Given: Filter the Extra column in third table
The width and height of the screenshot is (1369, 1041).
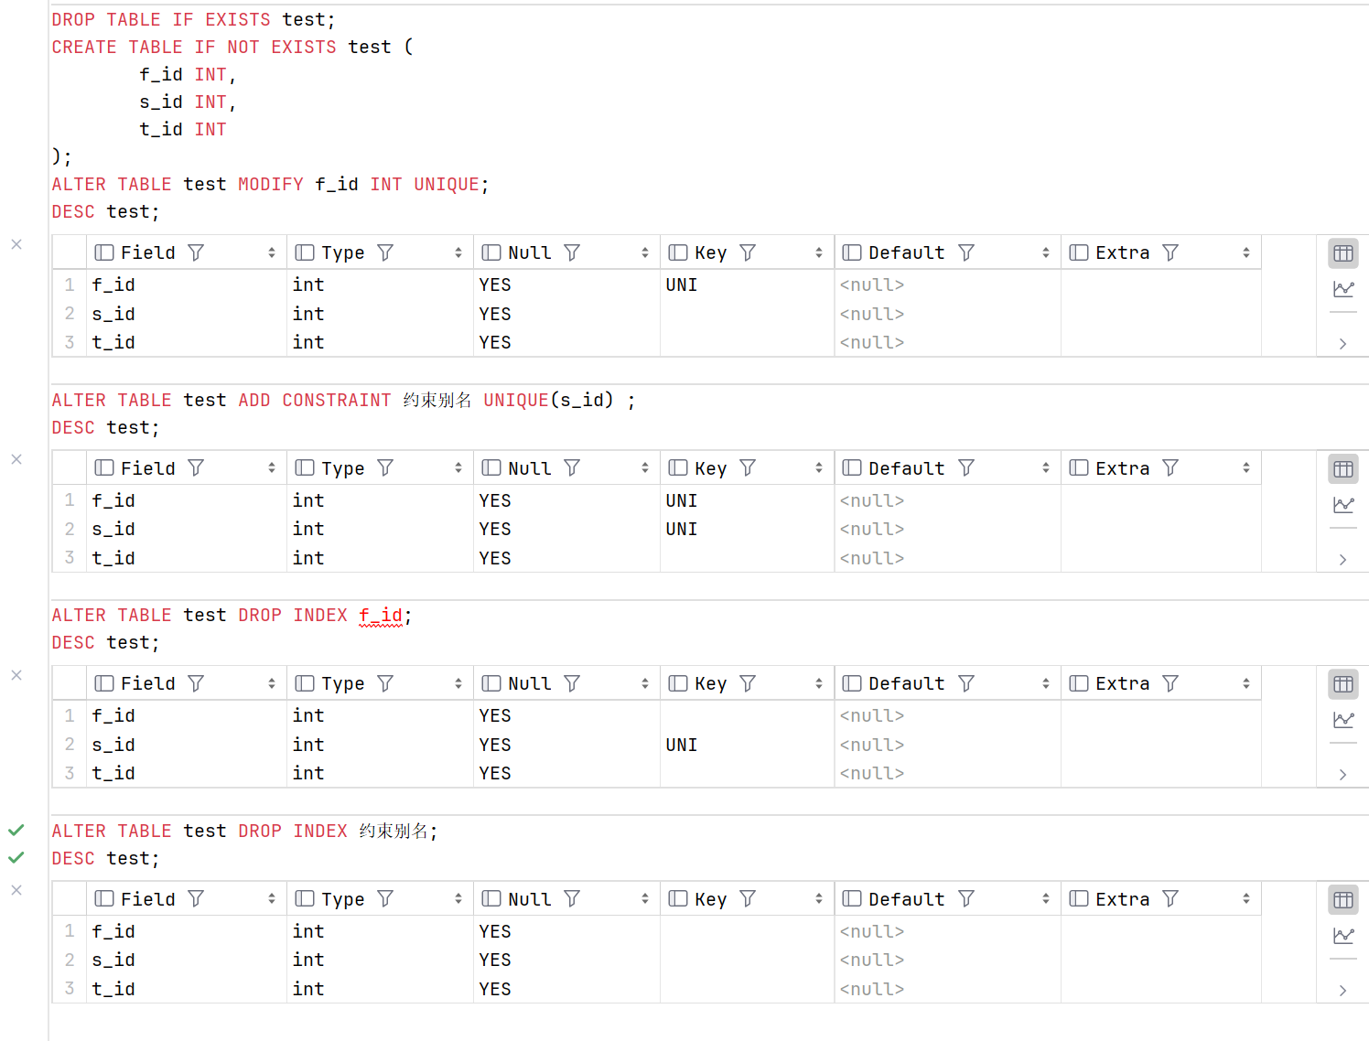Looking at the screenshot, I should (1170, 683).
